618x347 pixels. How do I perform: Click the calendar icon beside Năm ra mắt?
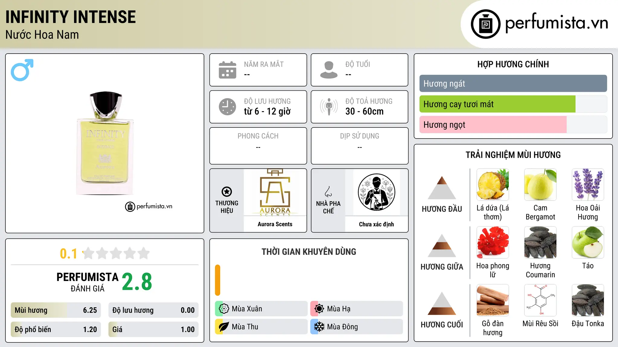point(228,70)
